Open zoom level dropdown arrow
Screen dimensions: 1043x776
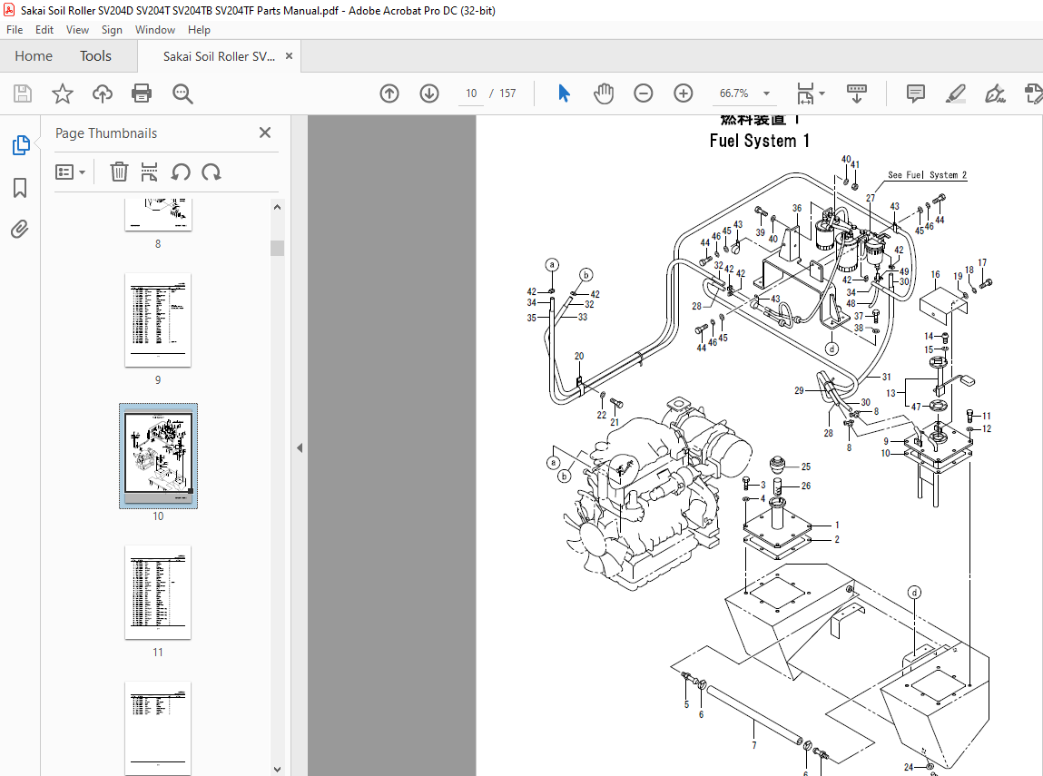pos(766,93)
